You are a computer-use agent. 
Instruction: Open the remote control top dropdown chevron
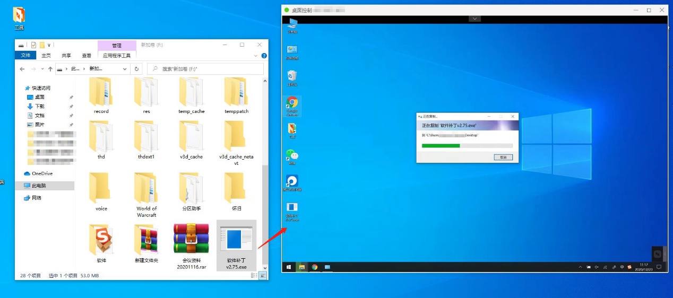(x=475, y=19)
